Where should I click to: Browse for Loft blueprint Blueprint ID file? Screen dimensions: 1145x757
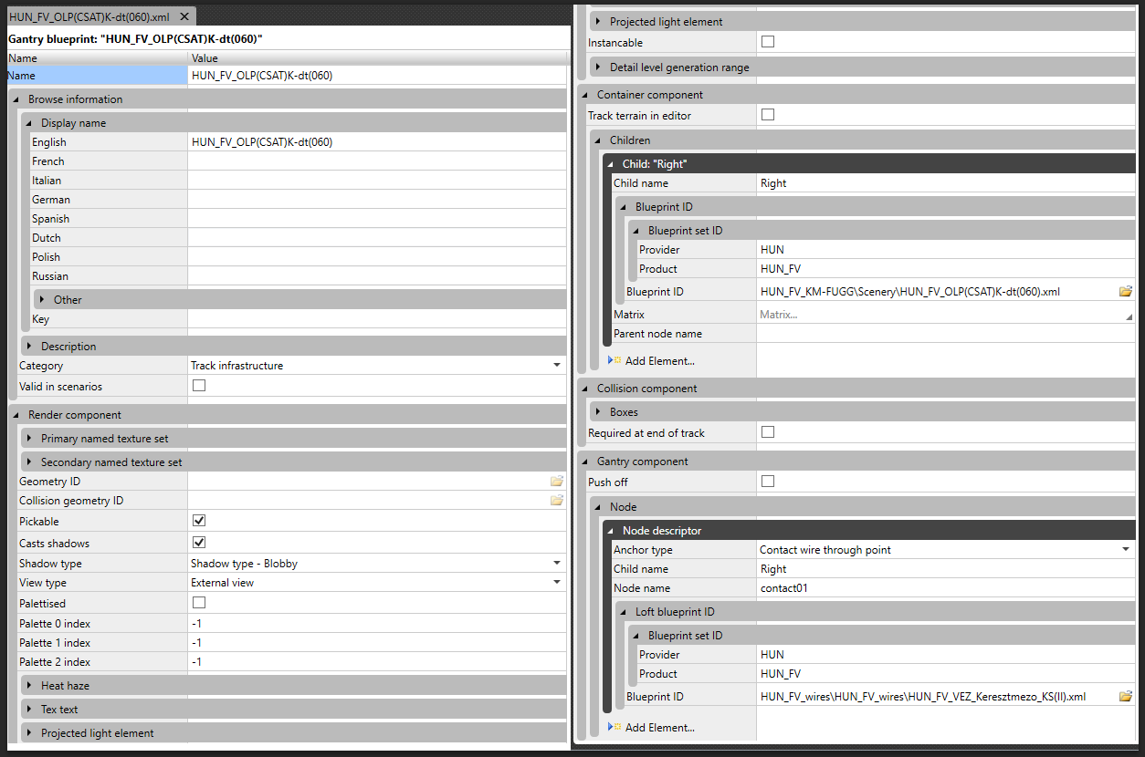(1126, 697)
